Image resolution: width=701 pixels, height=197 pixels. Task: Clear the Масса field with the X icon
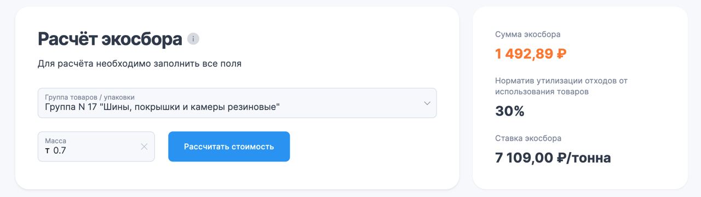click(144, 147)
